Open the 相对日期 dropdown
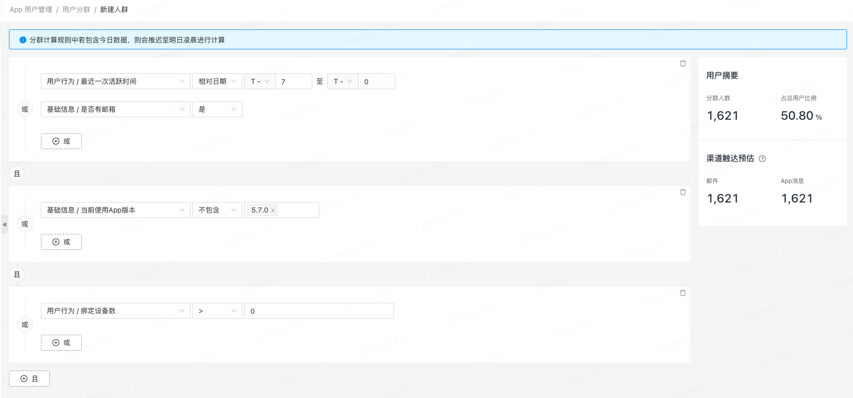This screenshot has width=853, height=398. coord(217,81)
